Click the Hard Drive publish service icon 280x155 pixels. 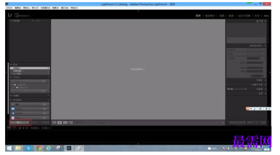tap(13, 104)
